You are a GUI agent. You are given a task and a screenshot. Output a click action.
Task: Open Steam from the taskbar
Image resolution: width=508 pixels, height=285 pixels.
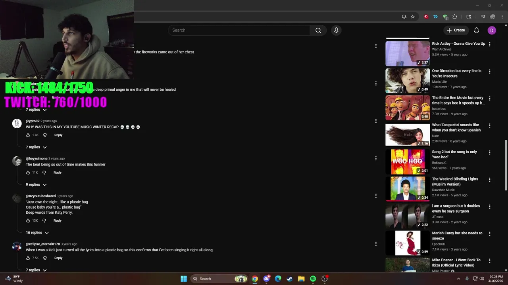[290, 279]
